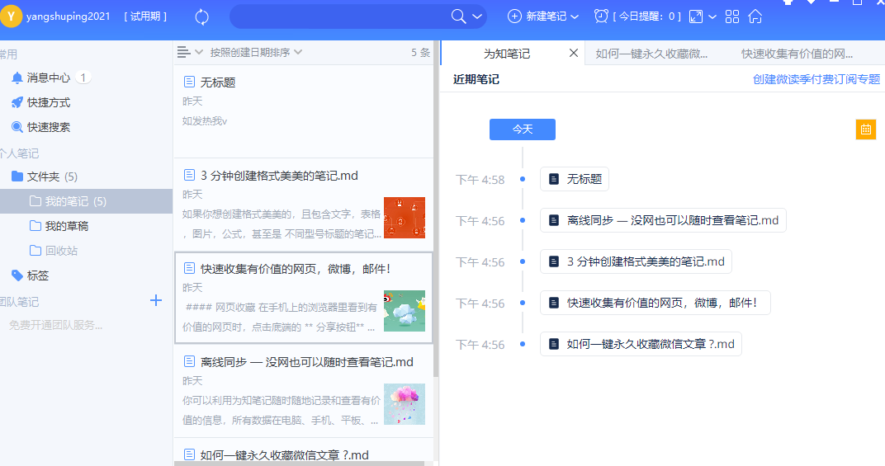Image resolution: width=885 pixels, height=466 pixels.
Task: Select 我的笔记 (5) folder
Action: 87,201
